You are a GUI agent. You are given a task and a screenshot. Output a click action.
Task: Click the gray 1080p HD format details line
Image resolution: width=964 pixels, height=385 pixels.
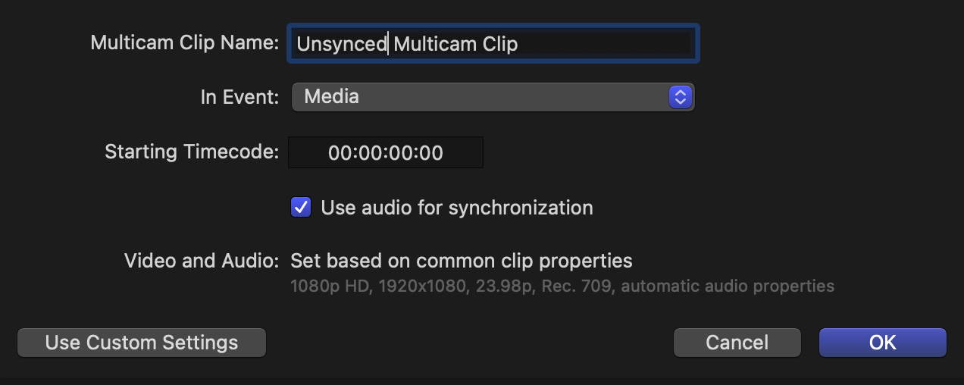(x=562, y=286)
